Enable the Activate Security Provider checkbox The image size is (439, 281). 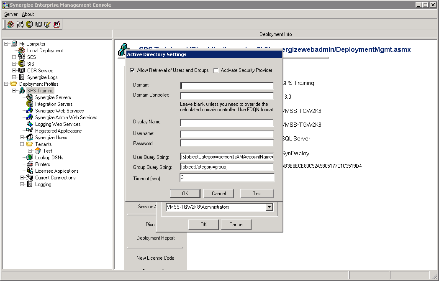click(x=216, y=70)
